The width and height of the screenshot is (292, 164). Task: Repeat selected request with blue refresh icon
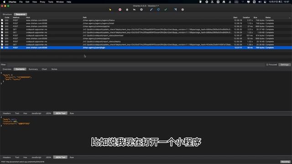[x=158, y=10]
